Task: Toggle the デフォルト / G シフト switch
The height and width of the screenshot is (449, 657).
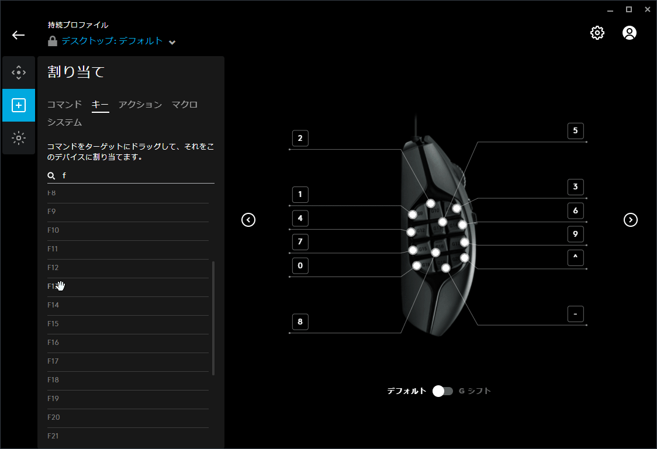Action: click(x=442, y=391)
